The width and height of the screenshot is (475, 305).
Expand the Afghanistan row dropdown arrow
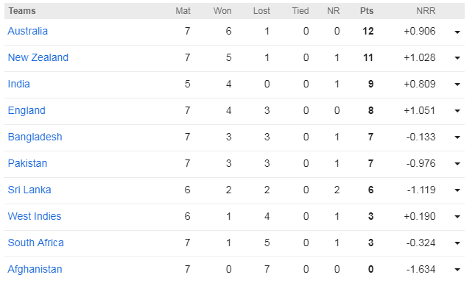(x=457, y=270)
